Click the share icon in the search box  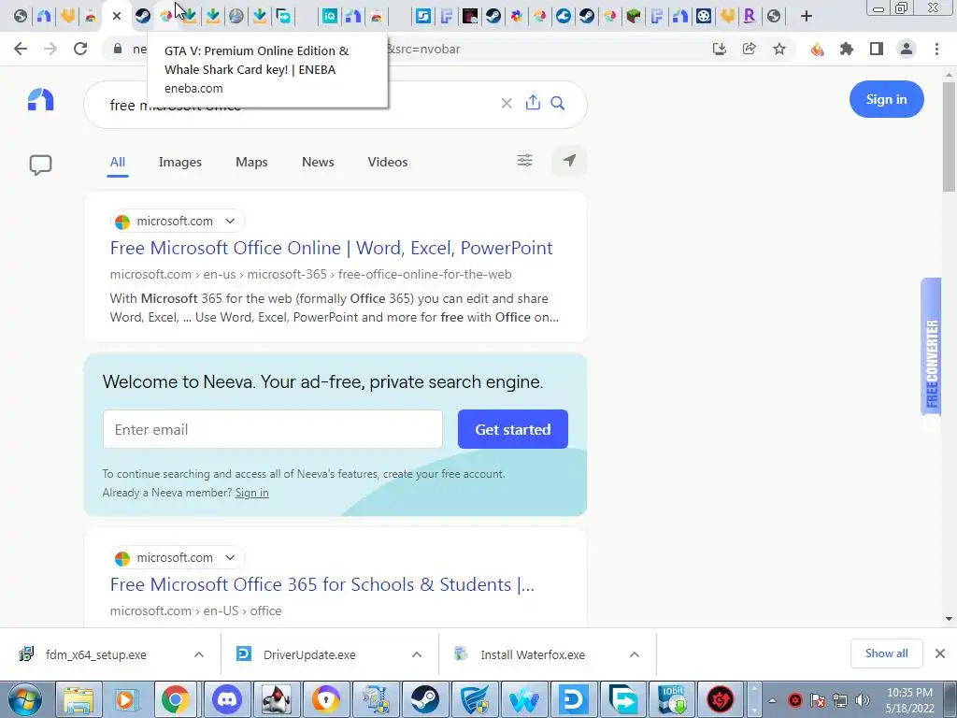[533, 103]
